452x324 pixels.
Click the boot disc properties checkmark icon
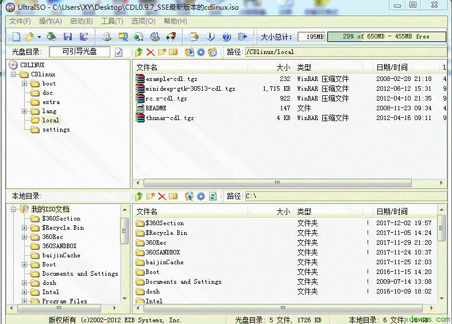click(118, 52)
